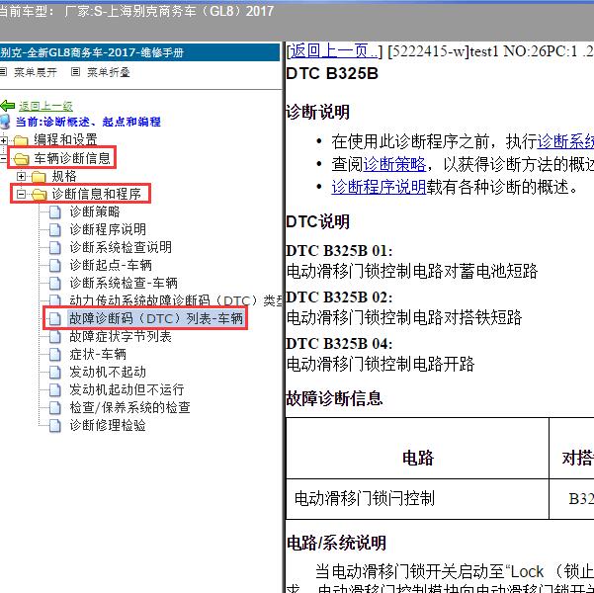The width and height of the screenshot is (594, 593).
Task: Open the 诊断策略 tree document
Action: 95,212
